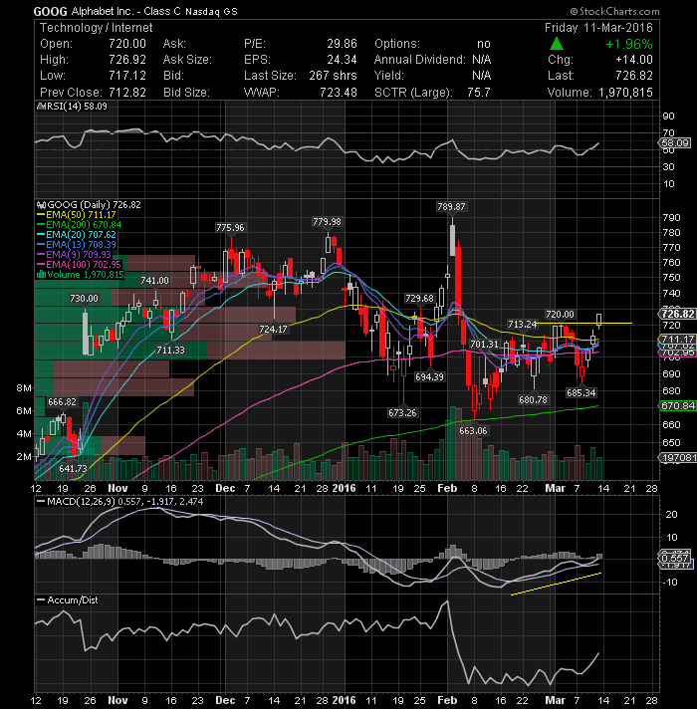Click the 670.84 green axis value tag

coord(678,405)
